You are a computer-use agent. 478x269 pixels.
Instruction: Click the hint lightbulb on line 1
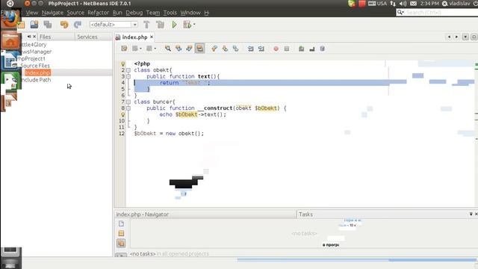click(122, 64)
